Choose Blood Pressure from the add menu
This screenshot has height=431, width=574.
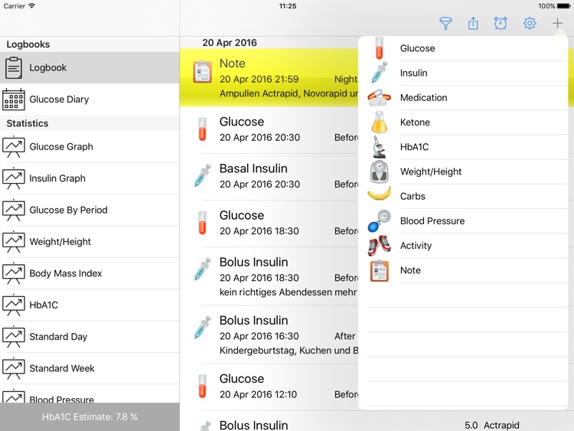click(x=463, y=220)
